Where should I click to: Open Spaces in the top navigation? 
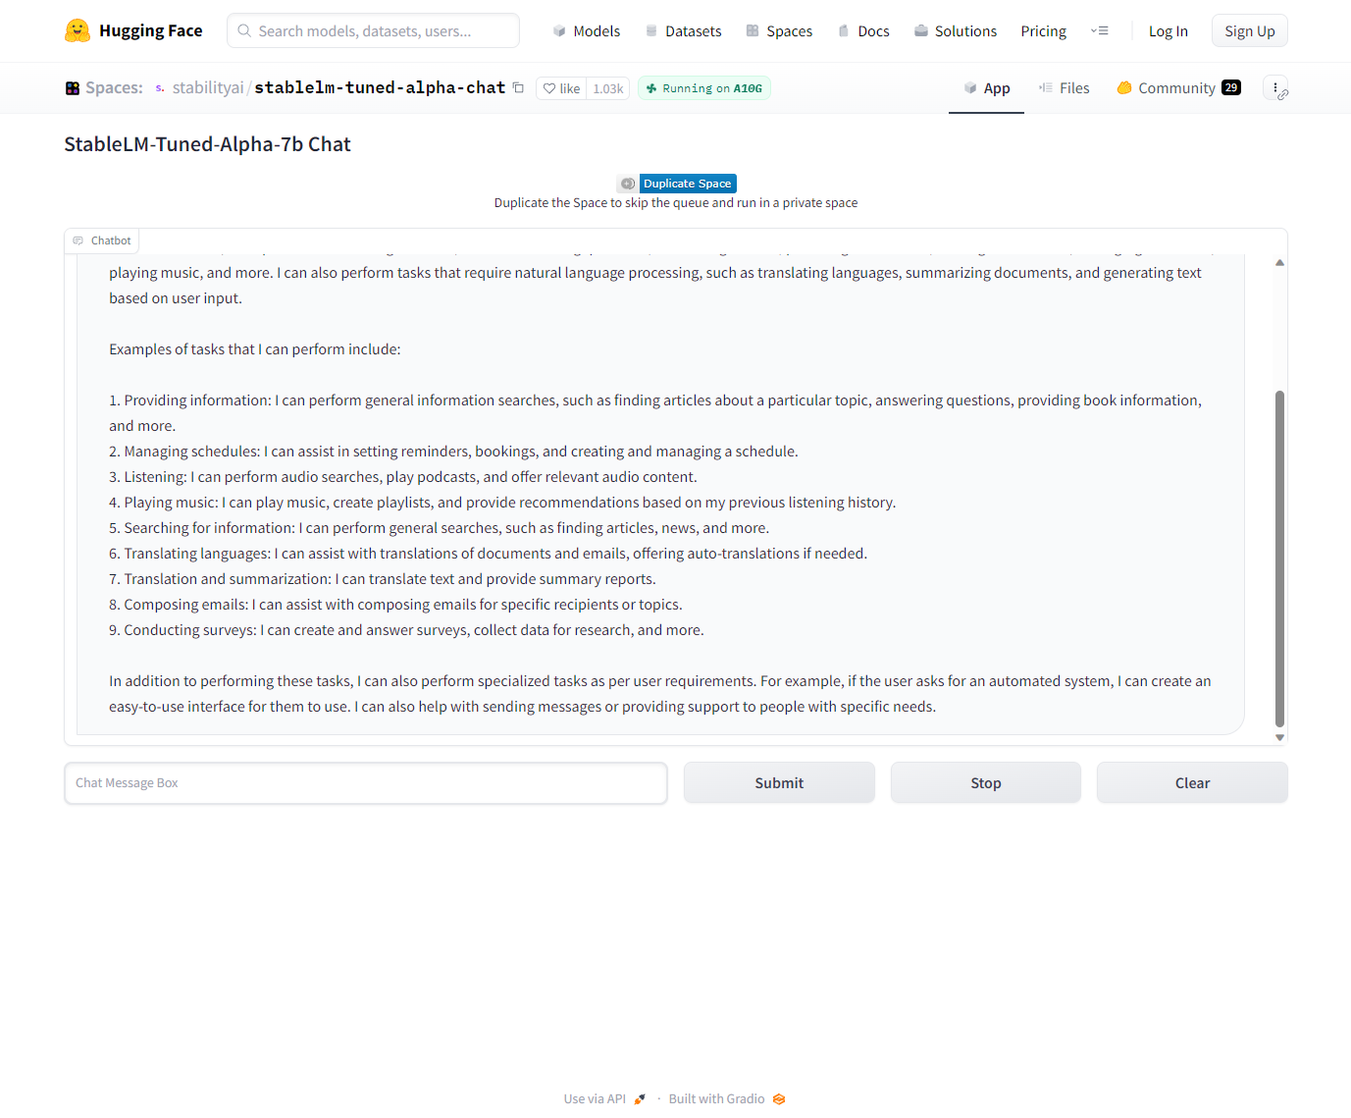tap(779, 31)
